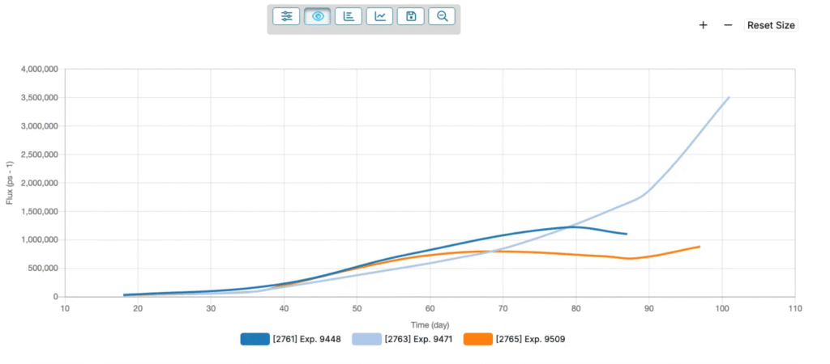
Task: Click the Flux (ps - 1) y-axis title
Action: tap(11, 183)
